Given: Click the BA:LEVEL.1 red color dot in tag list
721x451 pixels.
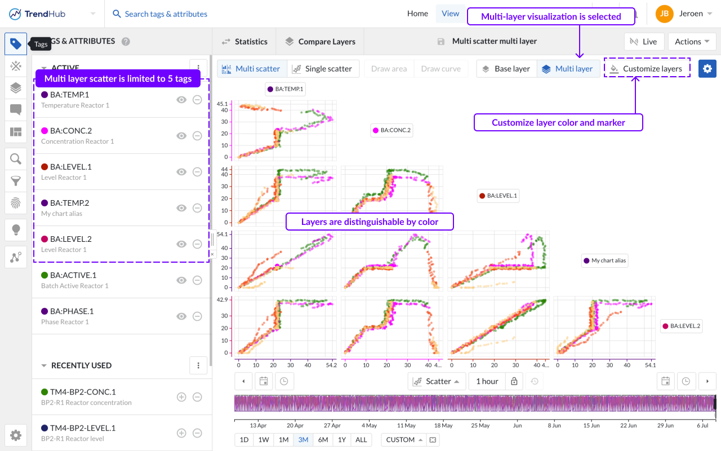Looking at the screenshot, I should (44, 167).
